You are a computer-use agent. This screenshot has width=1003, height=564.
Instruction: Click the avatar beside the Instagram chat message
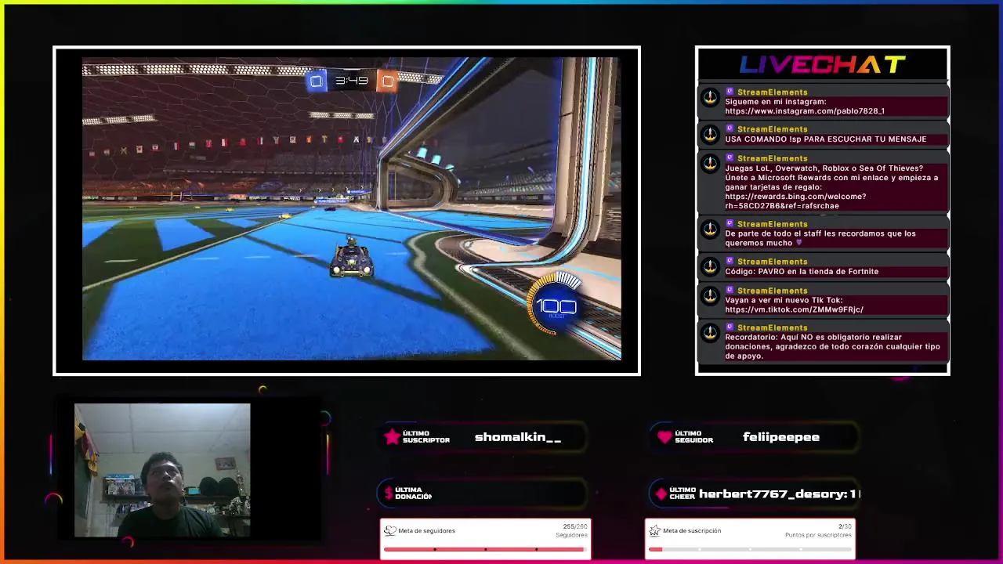point(710,97)
